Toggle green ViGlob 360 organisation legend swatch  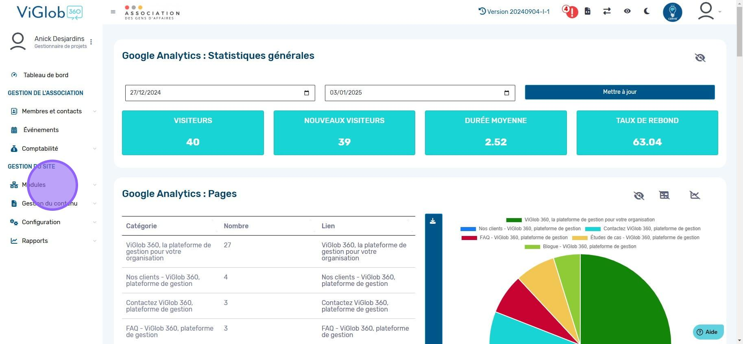point(514,220)
